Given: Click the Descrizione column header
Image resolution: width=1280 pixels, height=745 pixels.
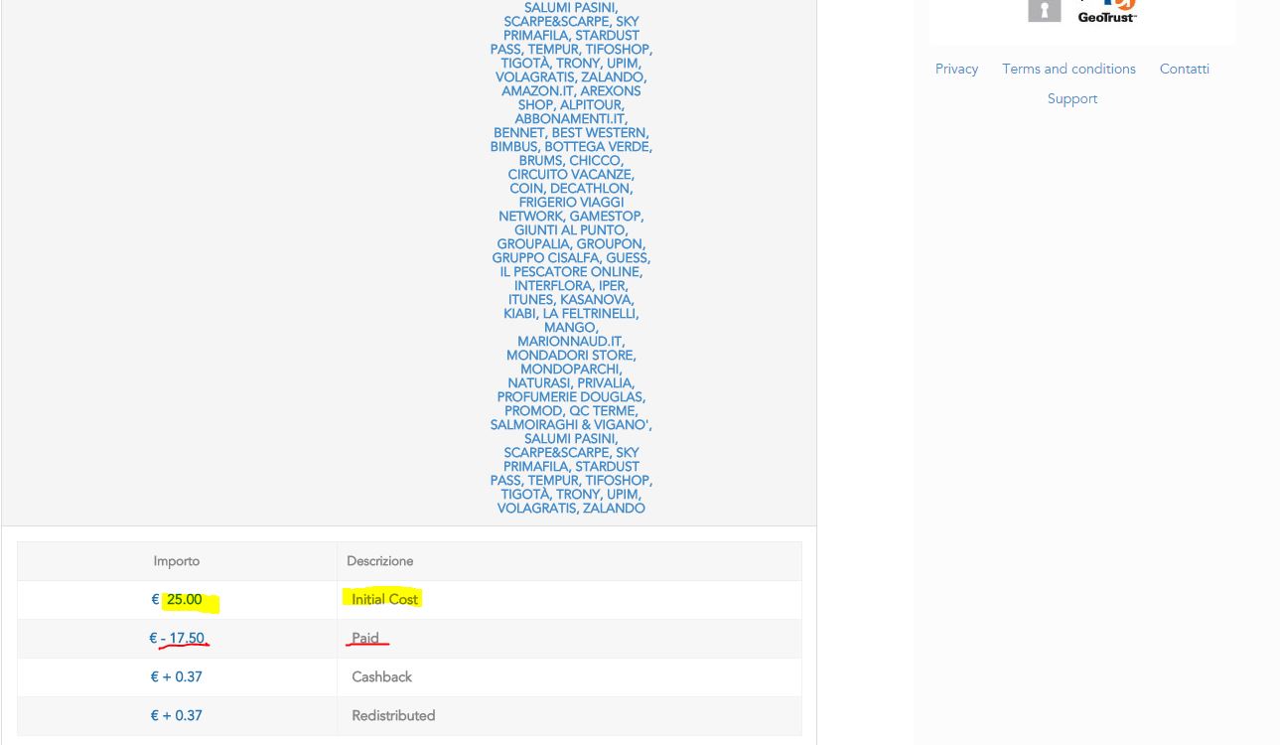Looking at the screenshot, I should point(569,561).
